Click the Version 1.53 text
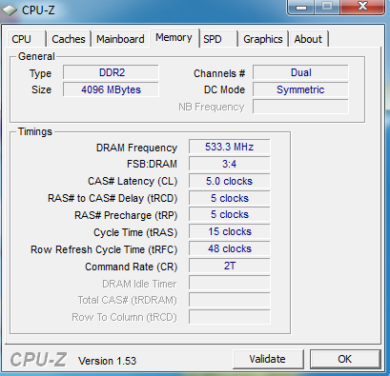 [x=108, y=361]
